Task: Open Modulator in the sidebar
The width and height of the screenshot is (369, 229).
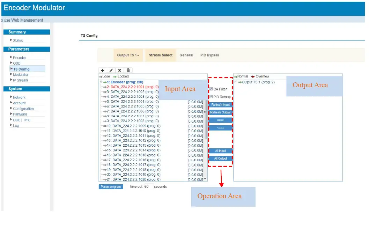Action: click(x=21, y=75)
